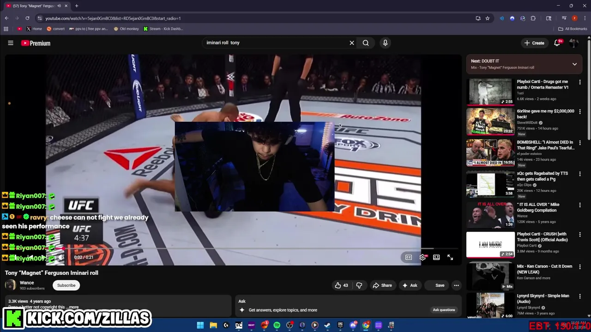This screenshot has width=591, height=332.
Task: Open All Bookmarks folder
Action: tap(573, 29)
